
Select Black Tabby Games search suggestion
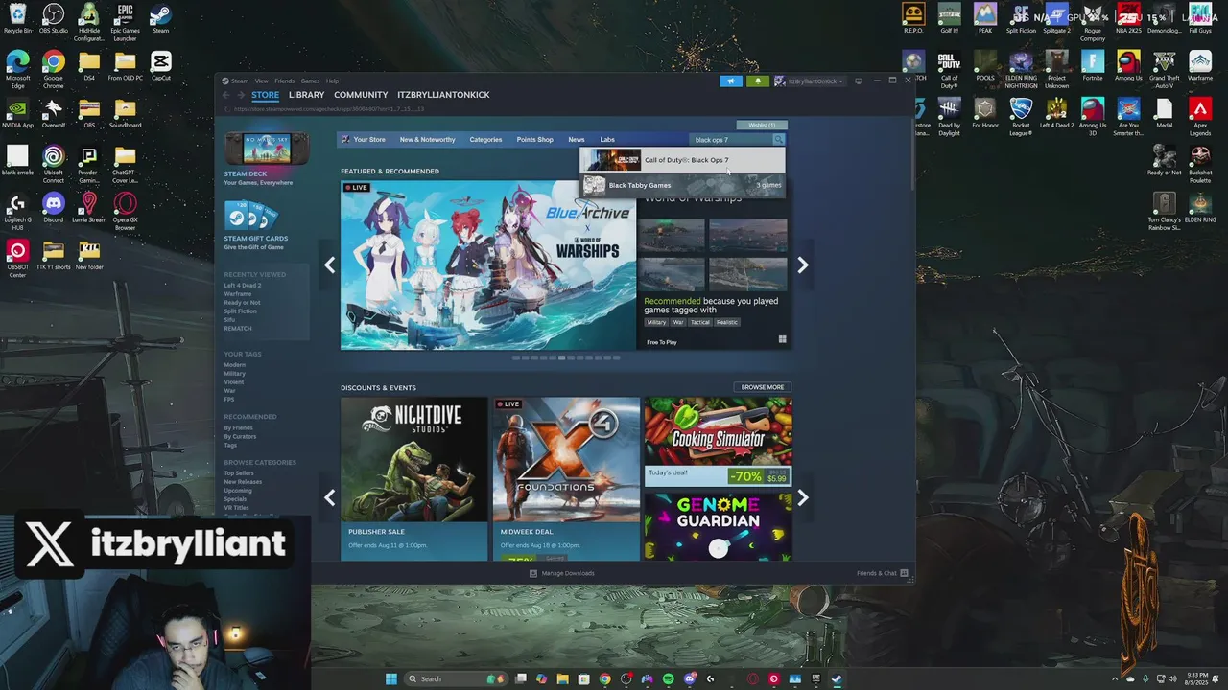coord(682,185)
